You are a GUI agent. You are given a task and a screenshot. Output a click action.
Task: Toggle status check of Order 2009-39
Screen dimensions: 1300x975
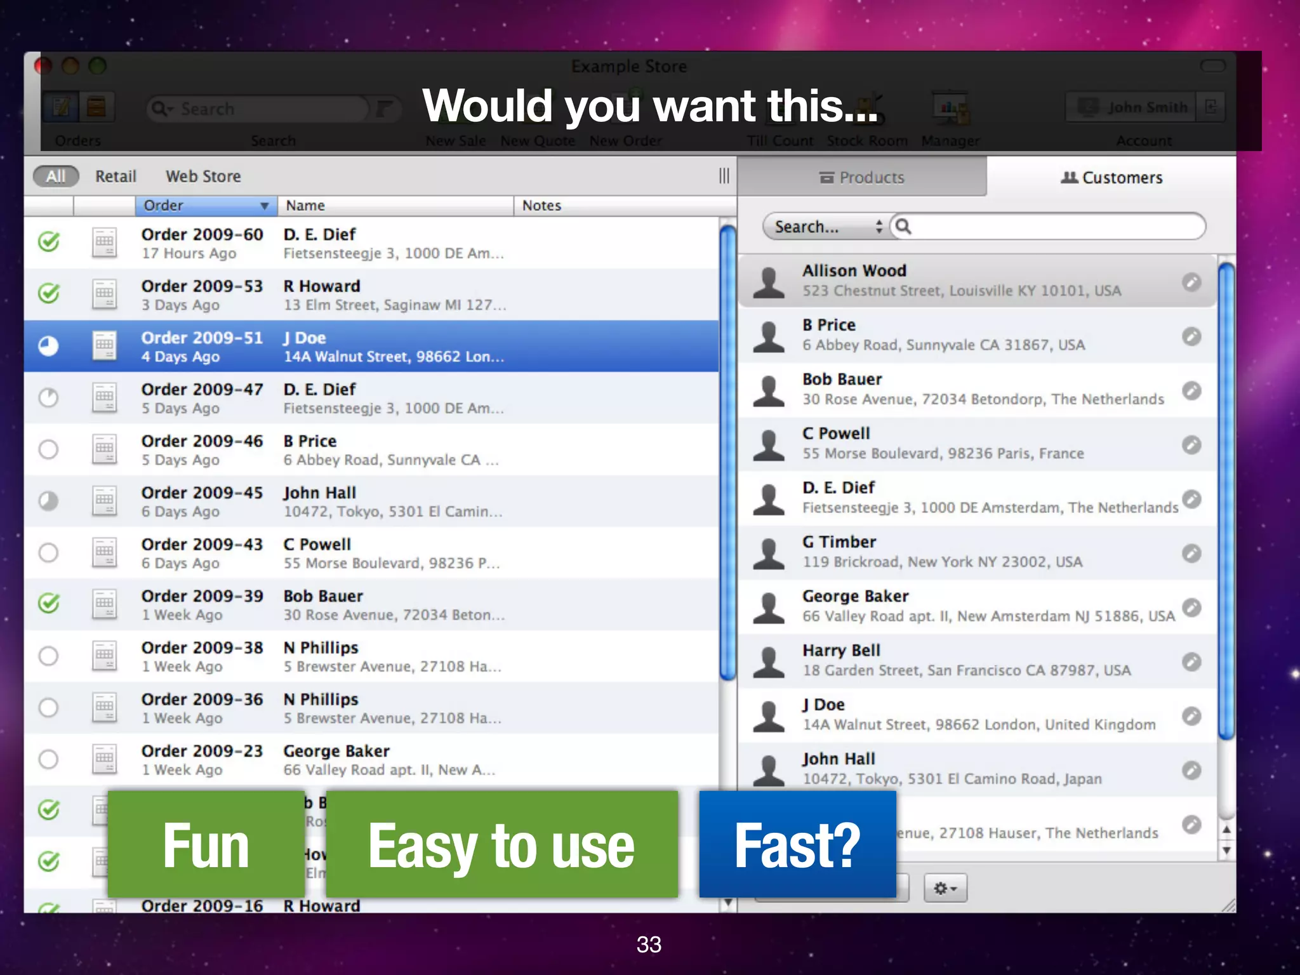coord(49,603)
